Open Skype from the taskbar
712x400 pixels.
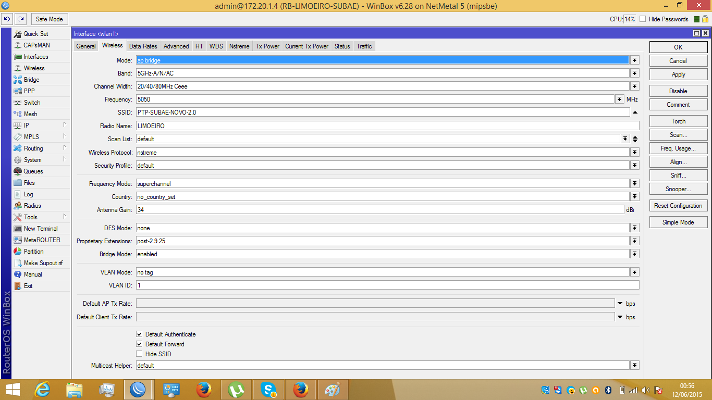[268, 390]
